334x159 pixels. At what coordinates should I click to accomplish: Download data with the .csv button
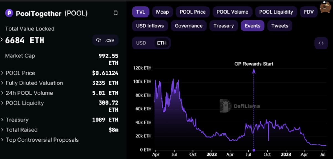pyautogui.click(x=105, y=40)
